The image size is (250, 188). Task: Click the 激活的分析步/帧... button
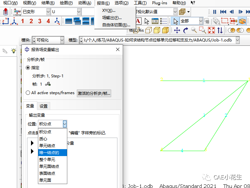point(94,93)
